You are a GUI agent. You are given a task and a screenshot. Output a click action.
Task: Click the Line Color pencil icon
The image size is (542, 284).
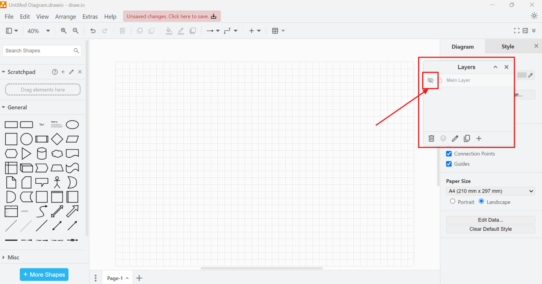181,31
